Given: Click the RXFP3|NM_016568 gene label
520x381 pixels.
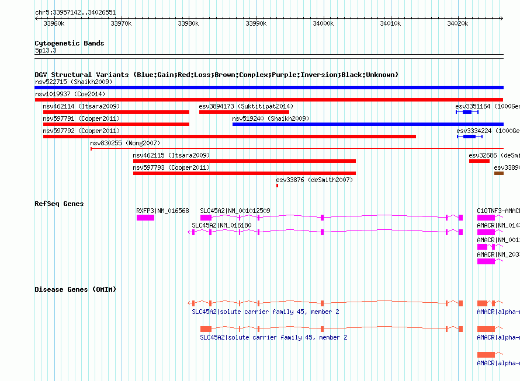Looking at the screenshot, I should 162,211.
